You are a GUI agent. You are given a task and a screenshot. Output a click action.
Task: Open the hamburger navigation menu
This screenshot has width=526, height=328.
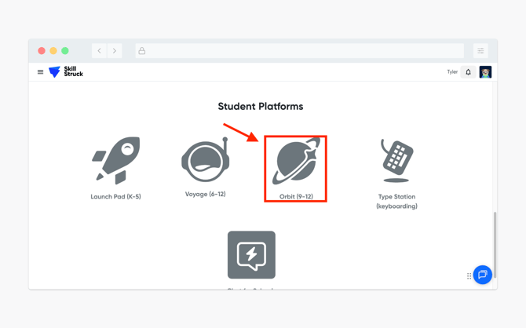pos(40,71)
